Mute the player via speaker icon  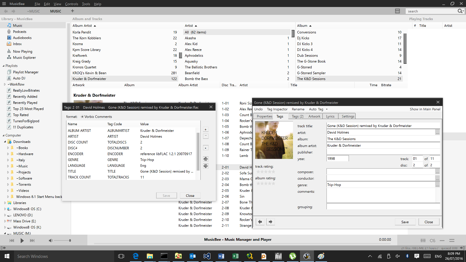50,240
